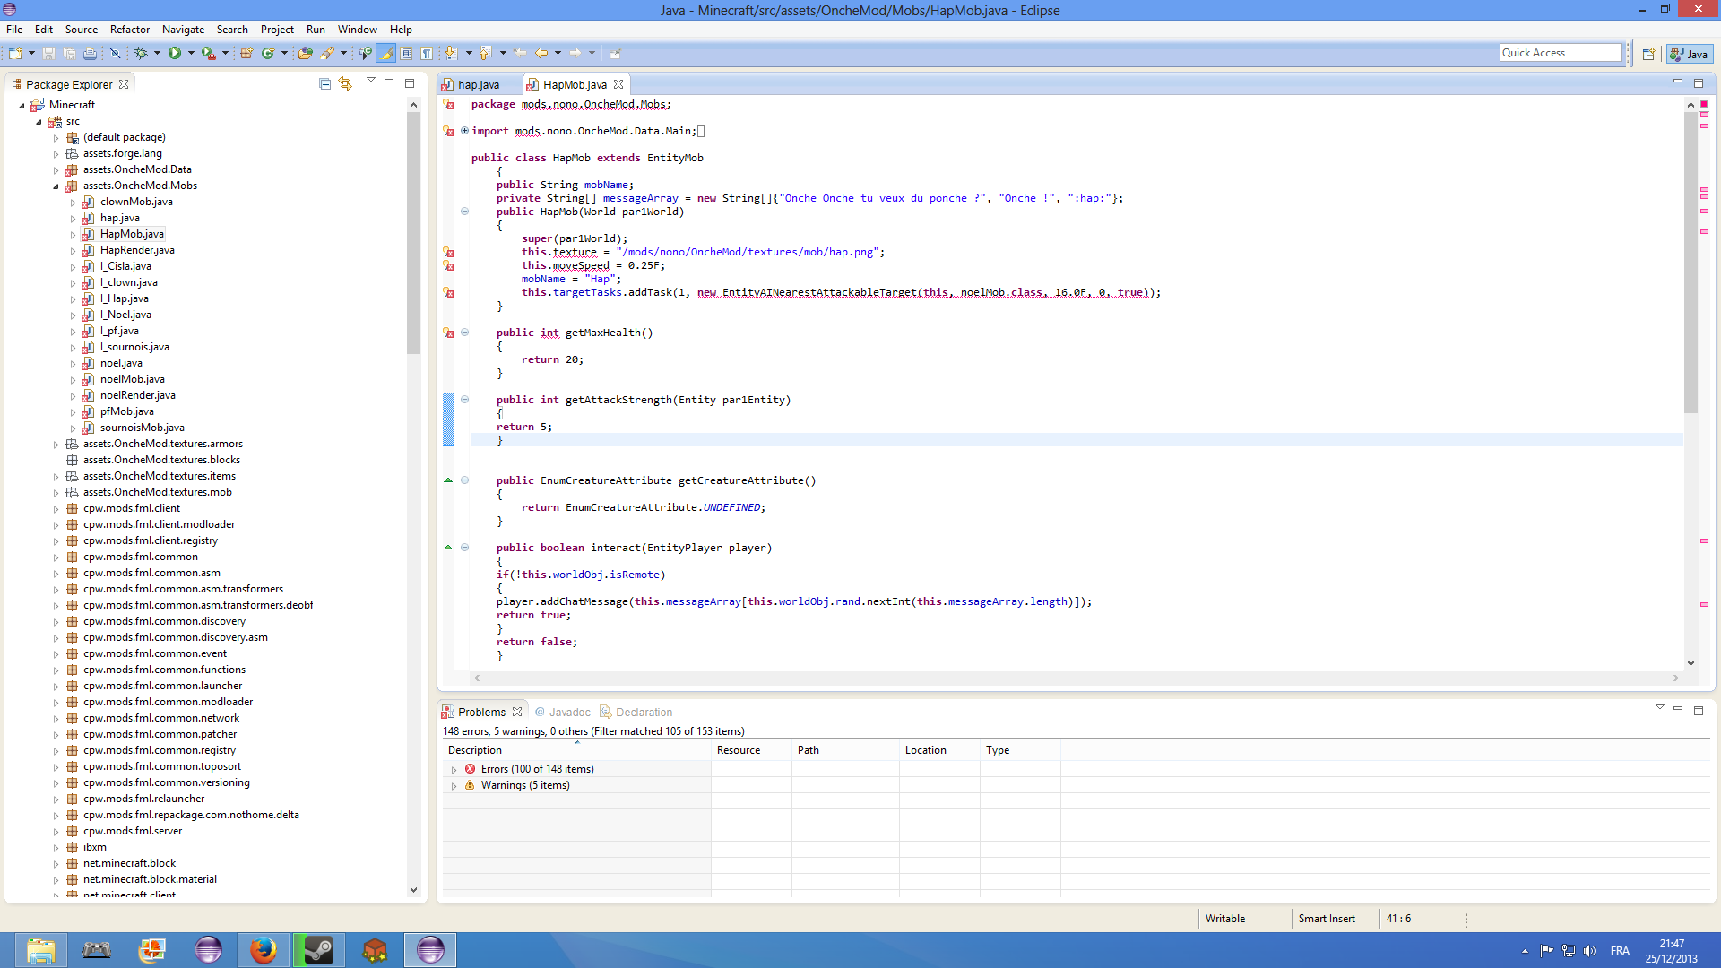
Task: Click the editor vertical scrollbar thumb
Action: [1691, 262]
